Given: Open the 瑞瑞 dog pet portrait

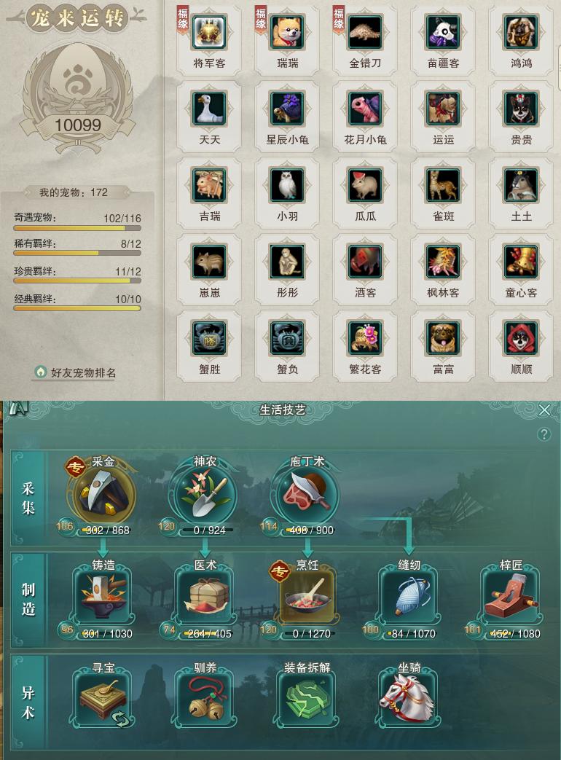Looking at the screenshot, I should (287, 32).
